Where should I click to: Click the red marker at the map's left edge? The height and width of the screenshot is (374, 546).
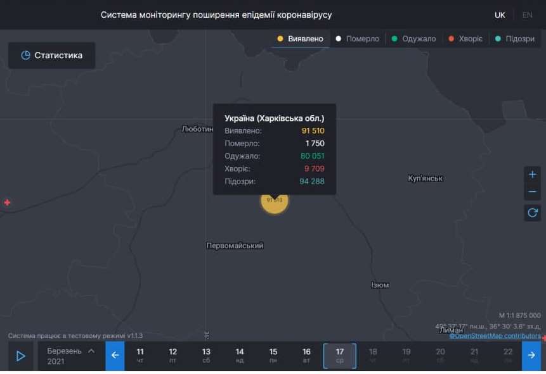pos(6,202)
